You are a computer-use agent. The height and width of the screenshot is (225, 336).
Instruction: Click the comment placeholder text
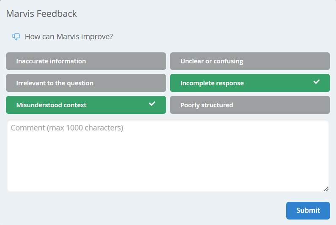click(x=67, y=128)
